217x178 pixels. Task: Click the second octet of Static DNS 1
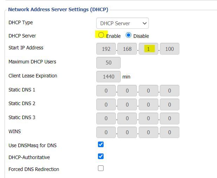pos(127,91)
